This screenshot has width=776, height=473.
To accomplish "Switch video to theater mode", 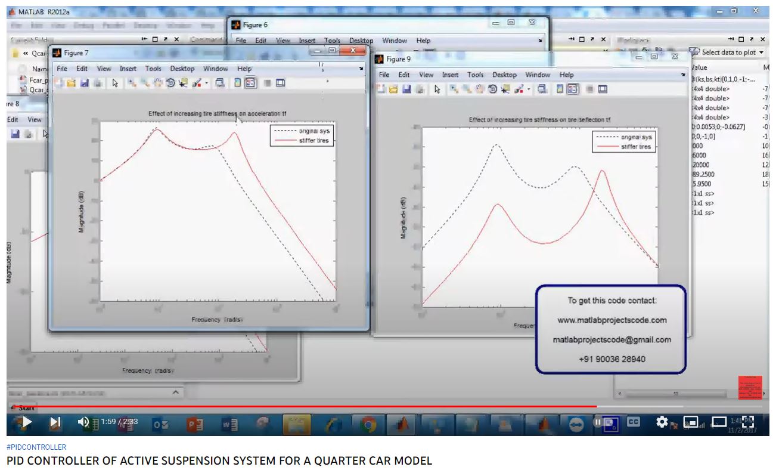I will click(719, 422).
